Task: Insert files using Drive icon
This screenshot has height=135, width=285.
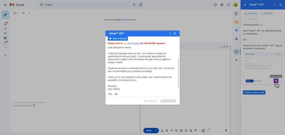Action: click(x=181, y=131)
